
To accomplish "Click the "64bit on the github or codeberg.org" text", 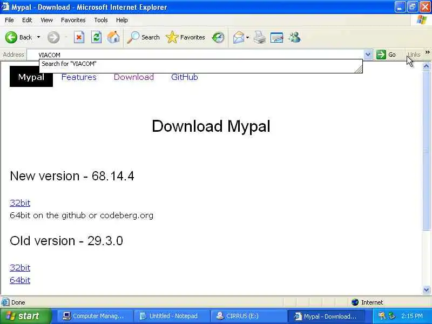I will tap(82, 215).
